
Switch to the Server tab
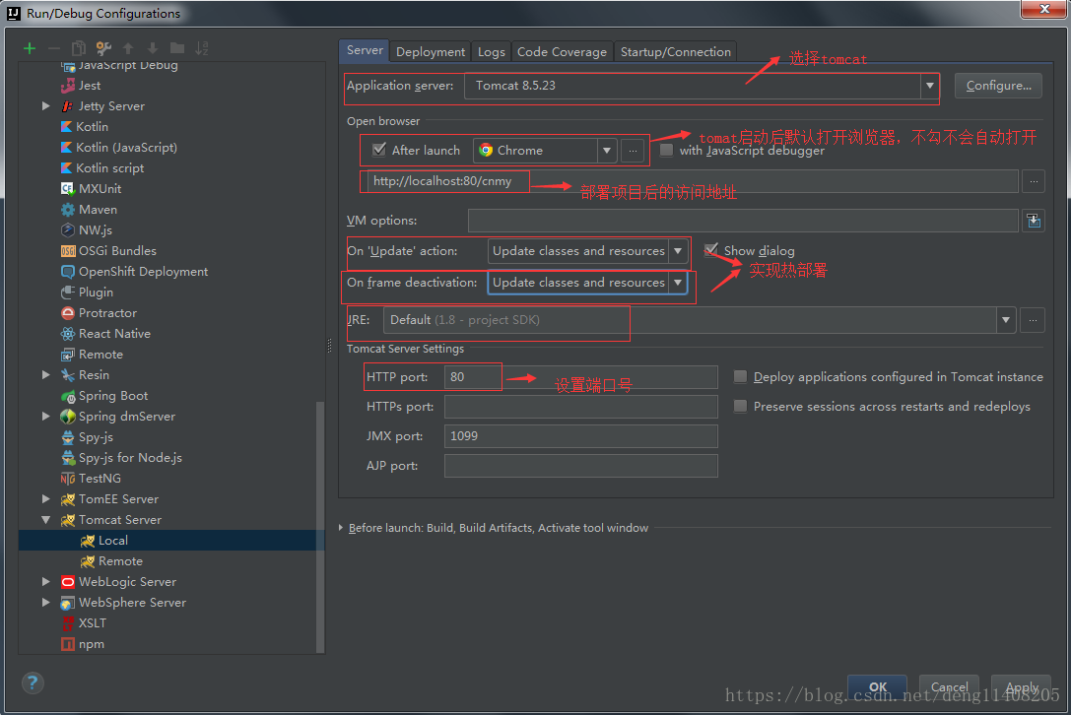[364, 50]
